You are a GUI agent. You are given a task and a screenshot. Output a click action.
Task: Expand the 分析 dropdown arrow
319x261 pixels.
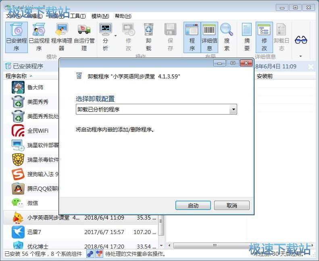pyautogui.click(x=116, y=36)
